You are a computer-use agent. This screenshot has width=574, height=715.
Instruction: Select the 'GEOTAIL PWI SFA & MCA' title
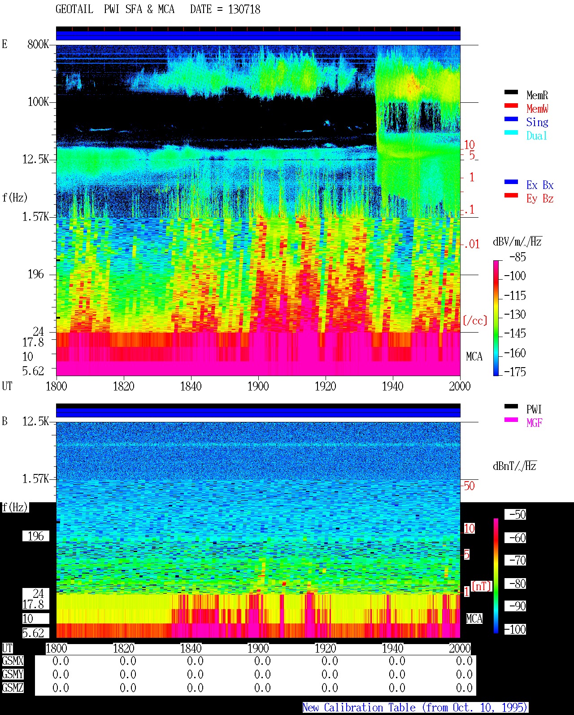point(115,9)
